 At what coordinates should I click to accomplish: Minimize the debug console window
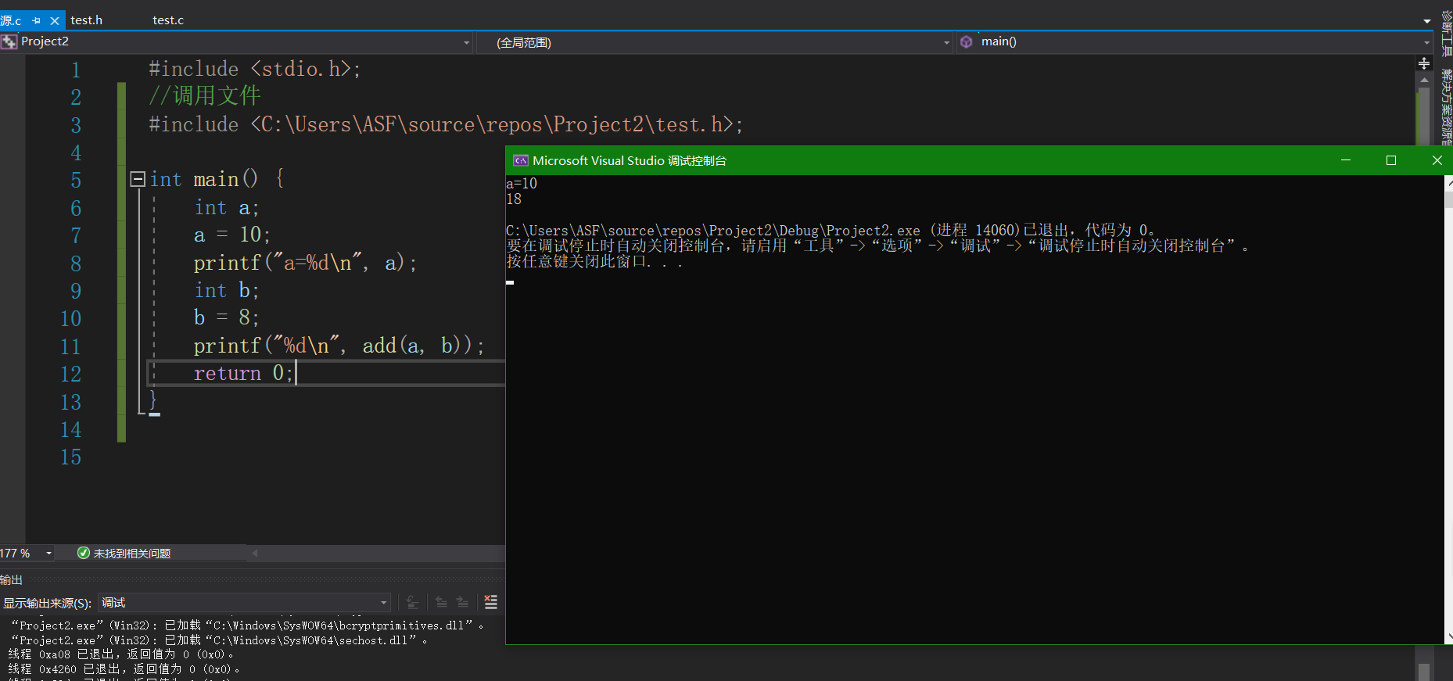(1346, 160)
